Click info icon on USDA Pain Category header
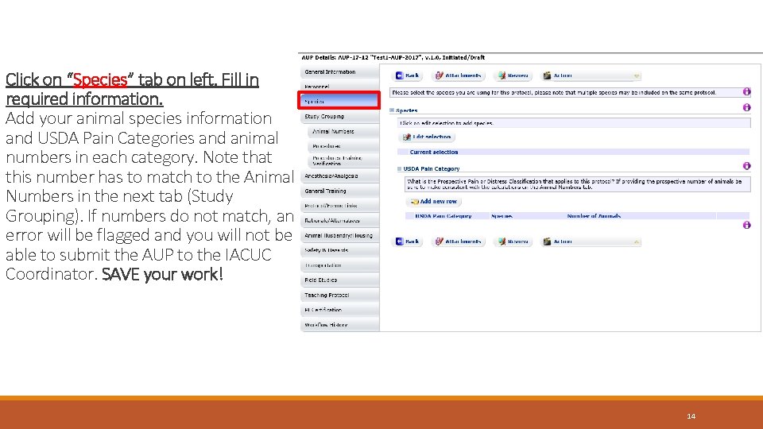The width and height of the screenshot is (763, 429). coord(746,166)
